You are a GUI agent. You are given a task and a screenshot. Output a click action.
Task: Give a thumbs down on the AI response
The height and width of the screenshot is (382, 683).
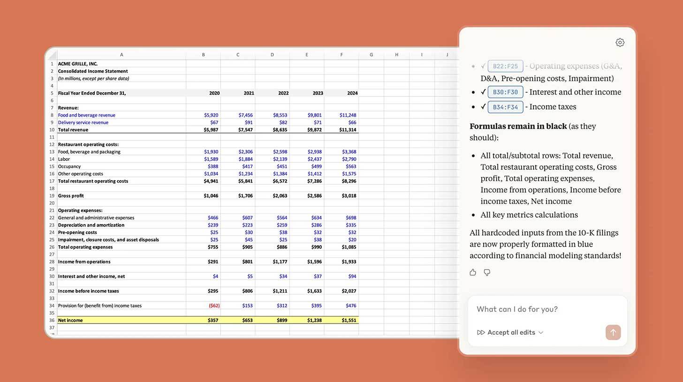pos(487,272)
